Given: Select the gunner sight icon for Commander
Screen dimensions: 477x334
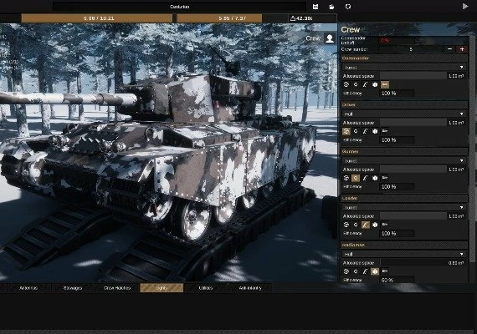Looking at the screenshot, I should click(356, 84).
